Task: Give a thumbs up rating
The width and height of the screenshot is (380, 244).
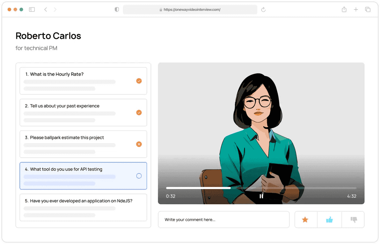Action: (x=329, y=219)
